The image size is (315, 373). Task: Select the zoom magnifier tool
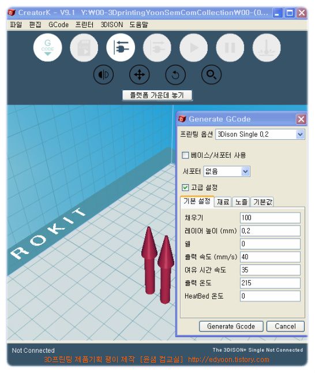[x=211, y=74]
